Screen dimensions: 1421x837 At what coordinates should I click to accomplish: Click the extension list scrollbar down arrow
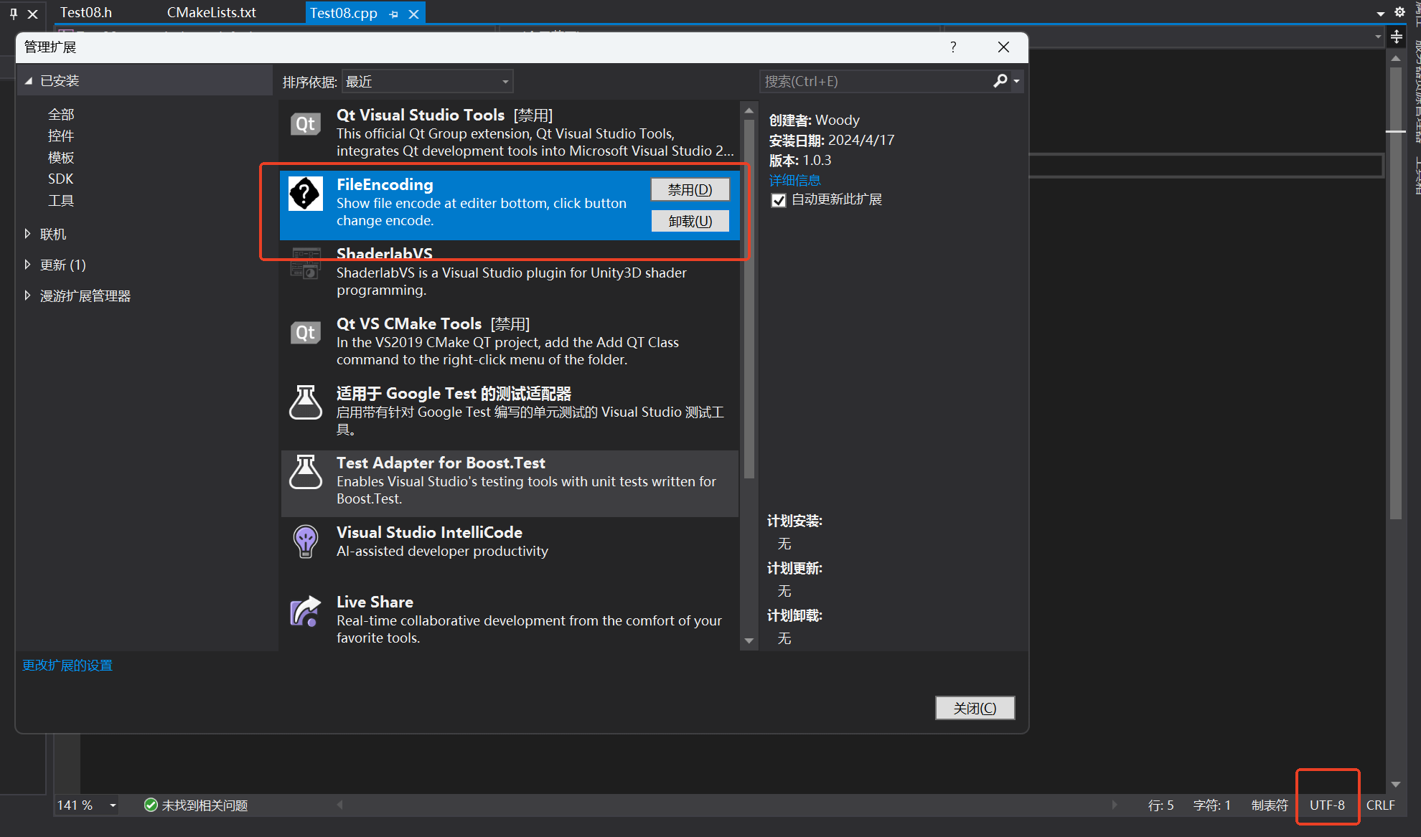tap(749, 640)
